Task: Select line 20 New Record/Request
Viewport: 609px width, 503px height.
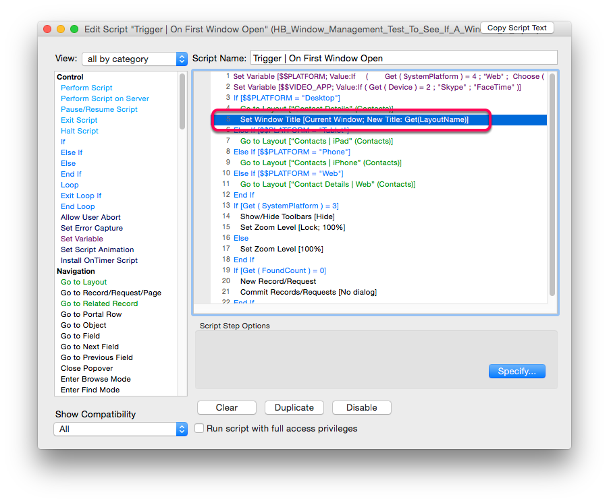Action: 277,281
